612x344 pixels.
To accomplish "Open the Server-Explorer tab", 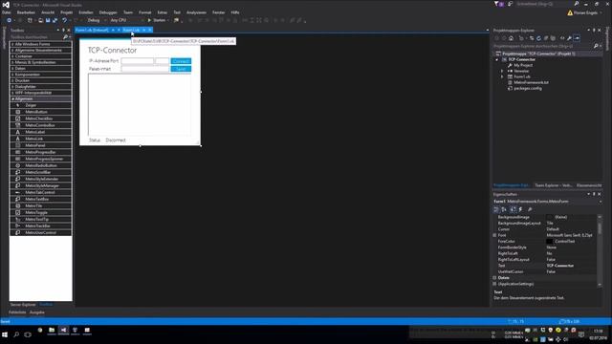I will tap(23, 305).
